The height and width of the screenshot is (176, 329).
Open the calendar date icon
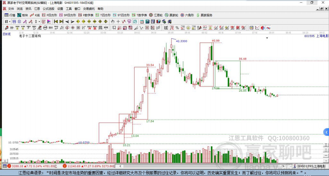pos(142,21)
